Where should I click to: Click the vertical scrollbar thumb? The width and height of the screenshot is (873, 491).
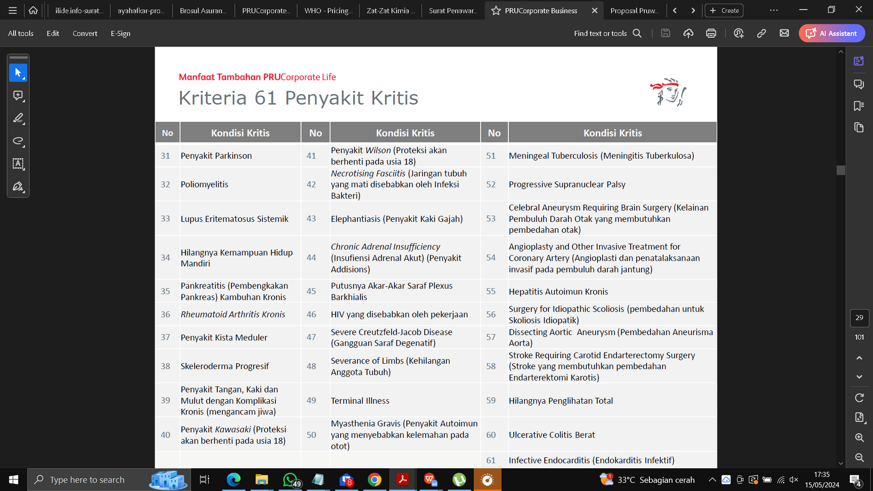click(841, 170)
